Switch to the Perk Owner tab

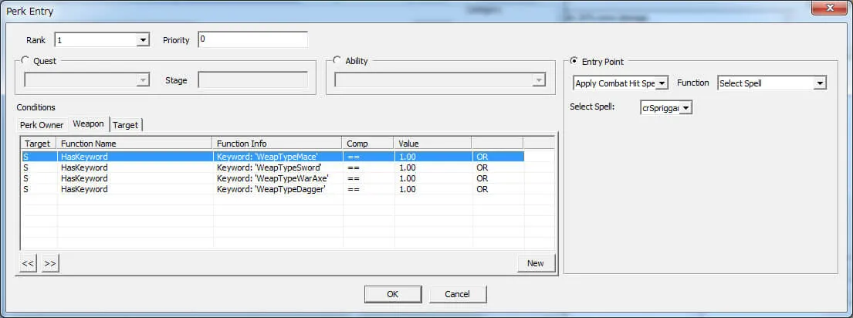point(40,124)
